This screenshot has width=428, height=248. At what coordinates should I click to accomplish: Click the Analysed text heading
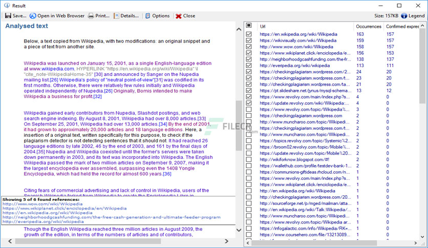coord(27,26)
